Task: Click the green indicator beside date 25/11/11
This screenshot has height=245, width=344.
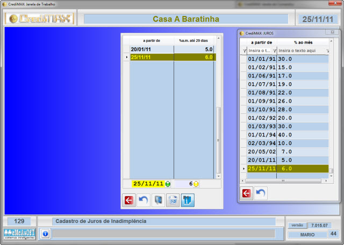Action: click(x=168, y=184)
